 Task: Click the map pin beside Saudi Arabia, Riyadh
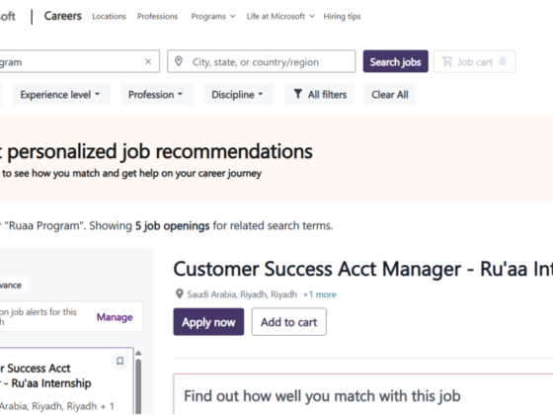tap(180, 293)
